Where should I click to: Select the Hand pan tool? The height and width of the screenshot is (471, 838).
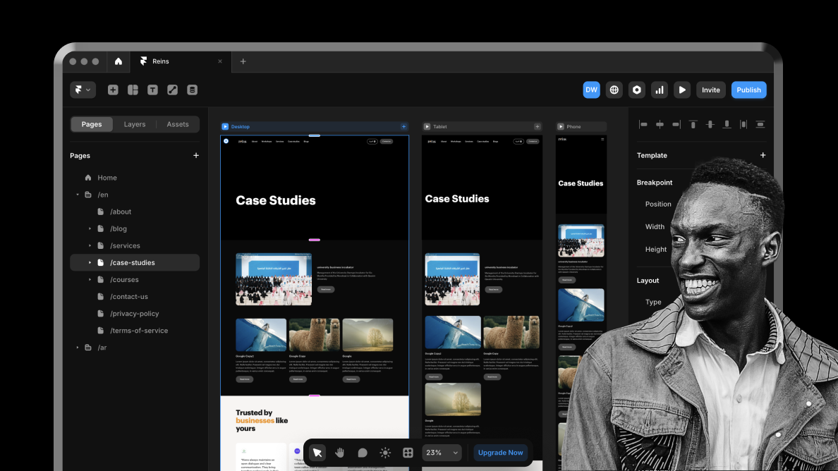tap(340, 453)
